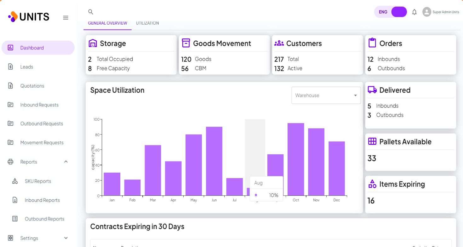Viewport: 463px width, 247px height.
Task: Click the Settings gear icon
Action: [x=10, y=238]
